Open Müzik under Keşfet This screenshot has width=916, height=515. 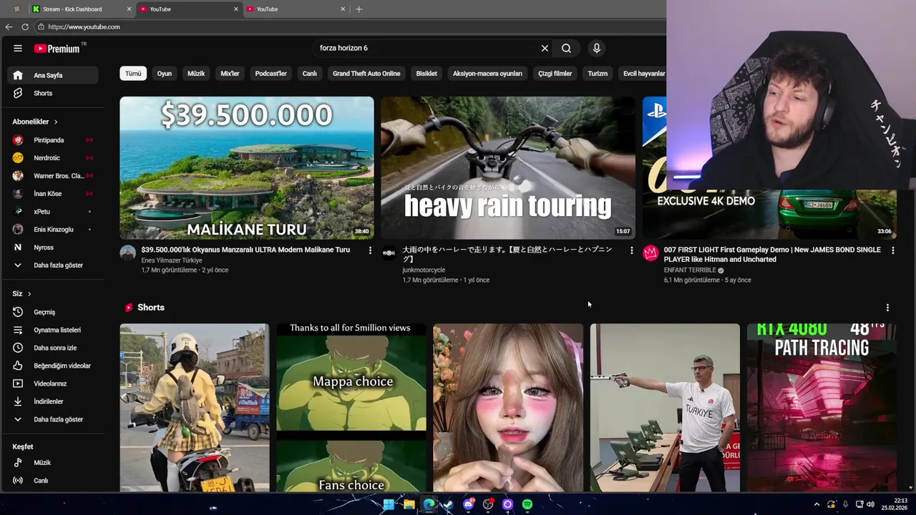(x=53, y=463)
